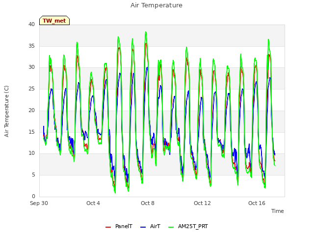Click the 5 y-axis tick label

pyautogui.click(x=33, y=175)
